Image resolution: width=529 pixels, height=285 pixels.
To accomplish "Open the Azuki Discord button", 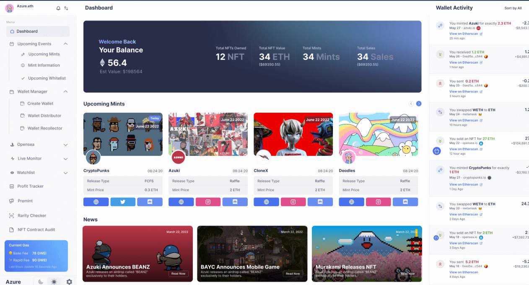I will click(x=235, y=202).
